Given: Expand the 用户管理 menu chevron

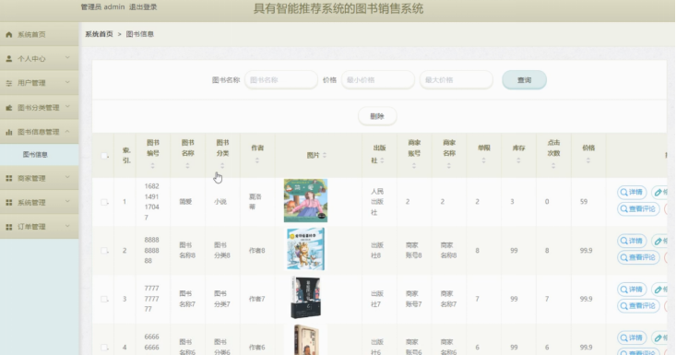Looking at the screenshot, I should [67, 82].
